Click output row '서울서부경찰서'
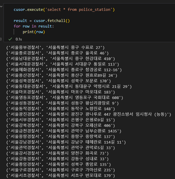This screenshot has width=175, height=179. point(61,120)
